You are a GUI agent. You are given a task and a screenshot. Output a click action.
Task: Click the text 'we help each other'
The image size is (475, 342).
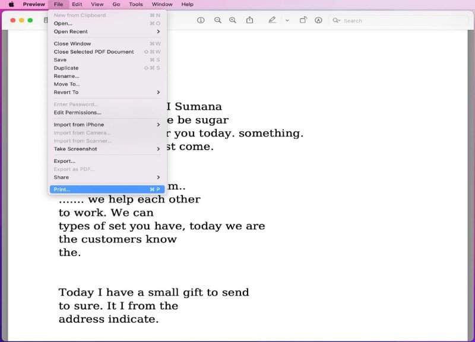point(144,199)
